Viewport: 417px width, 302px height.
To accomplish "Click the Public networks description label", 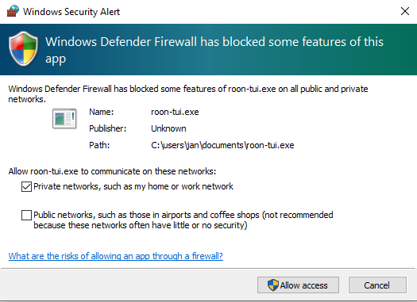I will click(x=183, y=220).
